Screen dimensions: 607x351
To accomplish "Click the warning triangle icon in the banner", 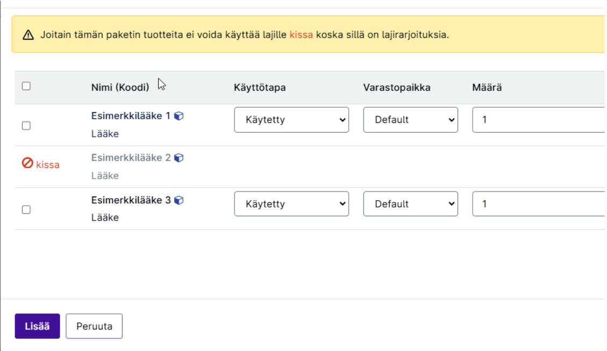I will point(28,35).
